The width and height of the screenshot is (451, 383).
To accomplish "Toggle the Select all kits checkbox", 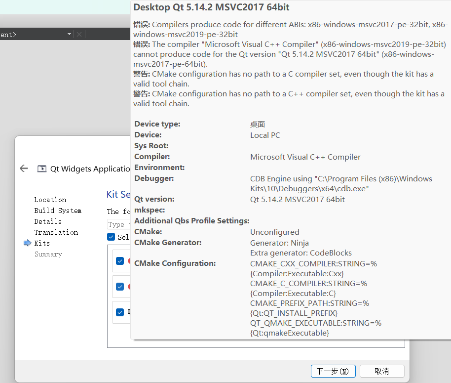I will [x=111, y=237].
